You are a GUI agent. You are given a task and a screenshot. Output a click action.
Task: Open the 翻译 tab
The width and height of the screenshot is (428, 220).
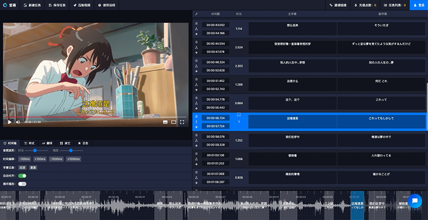(47, 143)
